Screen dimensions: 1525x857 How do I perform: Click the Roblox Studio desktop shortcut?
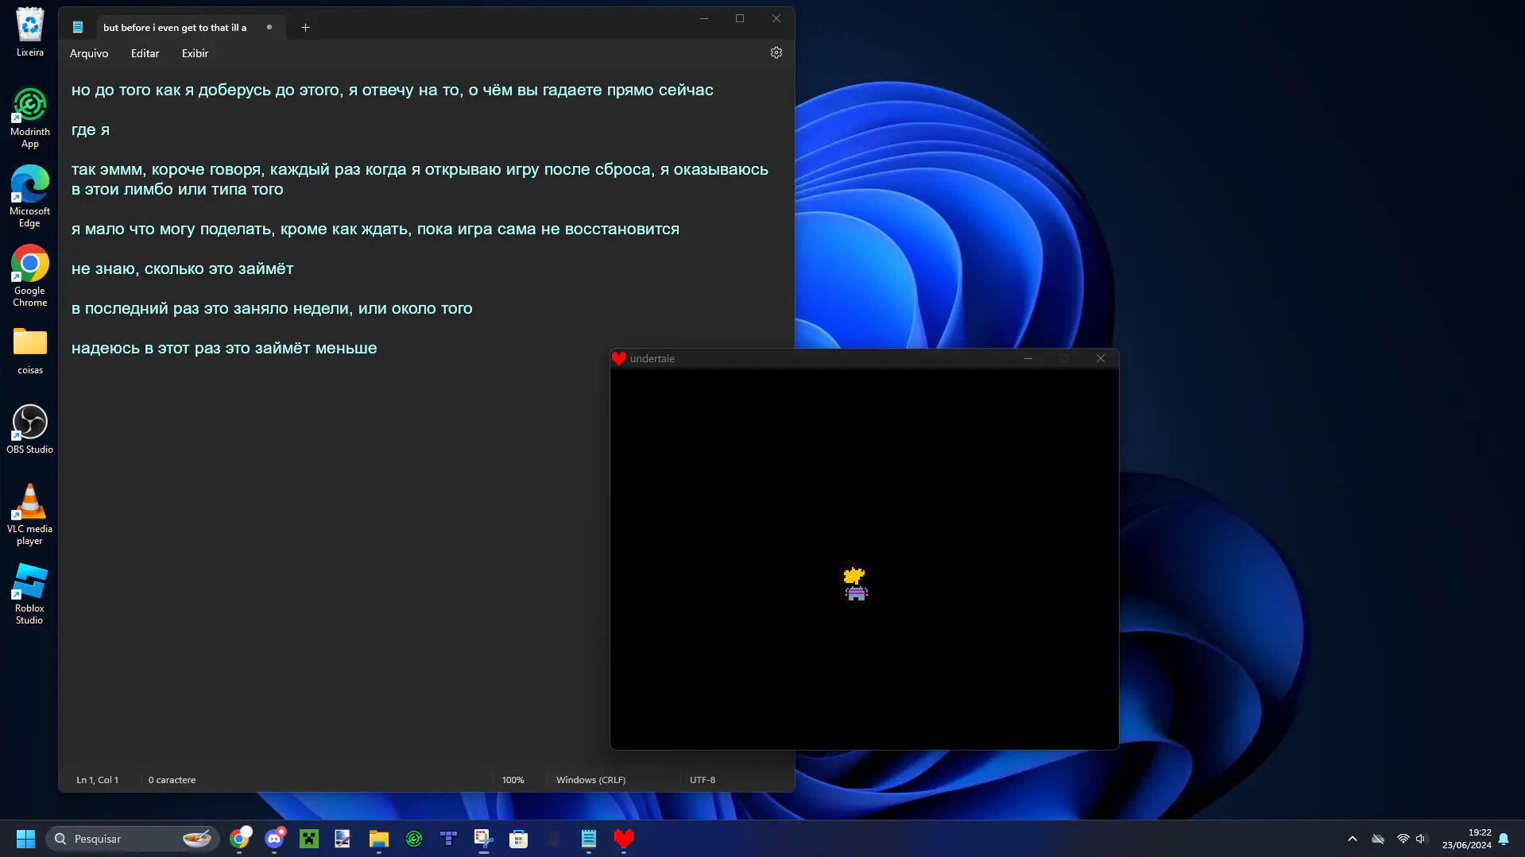click(x=30, y=593)
